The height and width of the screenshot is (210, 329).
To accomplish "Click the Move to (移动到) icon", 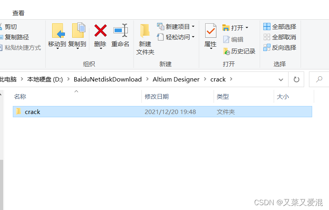I will click(x=58, y=31).
